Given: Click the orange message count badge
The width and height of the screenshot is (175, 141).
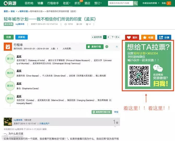Looking at the screenshot, I should (169, 3).
